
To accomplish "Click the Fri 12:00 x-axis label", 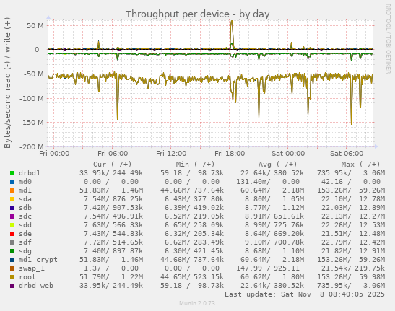I will [171, 154].
